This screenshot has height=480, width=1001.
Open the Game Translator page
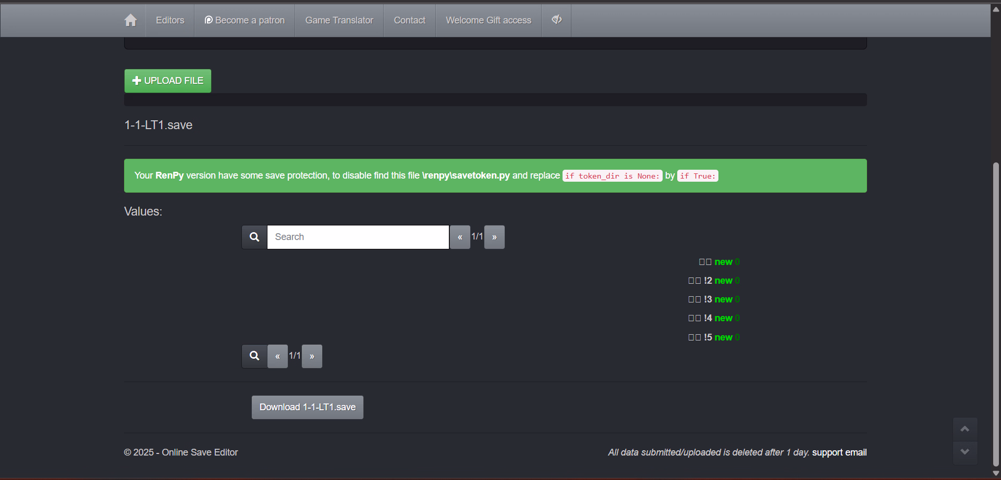(339, 20)
